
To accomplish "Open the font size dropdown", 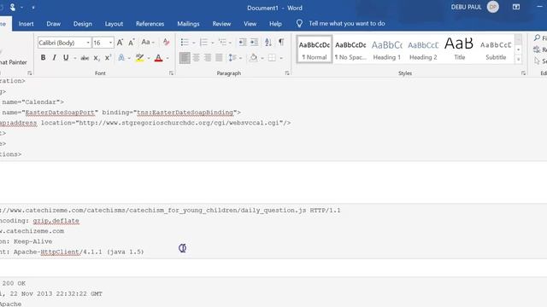I will click(x=110, y=43).
